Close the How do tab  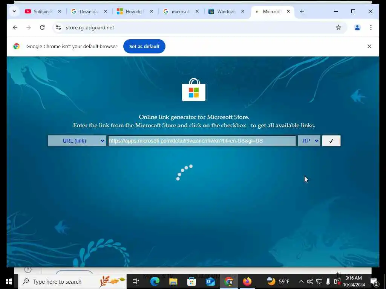click(x=152, y=11)
